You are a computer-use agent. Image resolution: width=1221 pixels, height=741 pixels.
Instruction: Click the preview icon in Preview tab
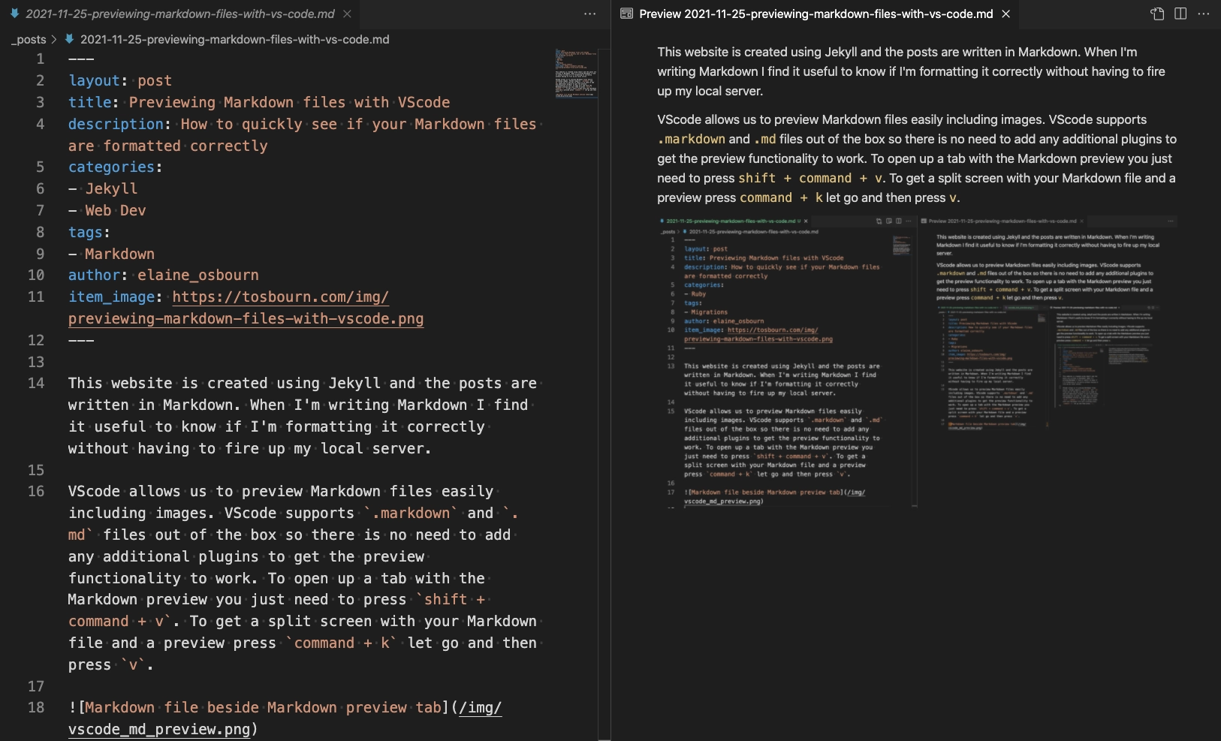click(x=626, y=14)
